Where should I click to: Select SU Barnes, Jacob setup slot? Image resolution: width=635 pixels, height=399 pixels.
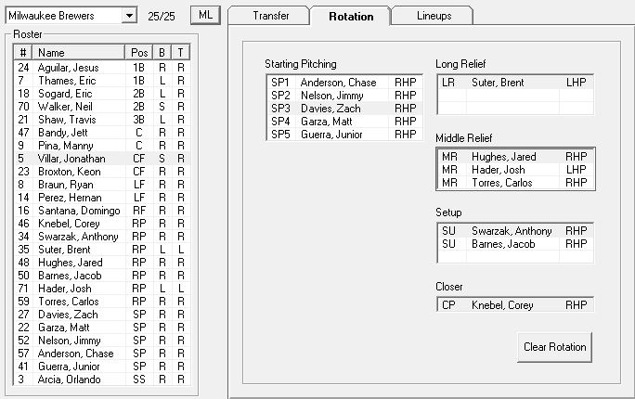[x=515, y=244]
